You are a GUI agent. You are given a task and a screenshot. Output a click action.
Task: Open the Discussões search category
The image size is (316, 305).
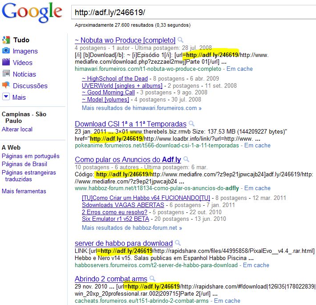pyautogui.click(x=30, y=86)
